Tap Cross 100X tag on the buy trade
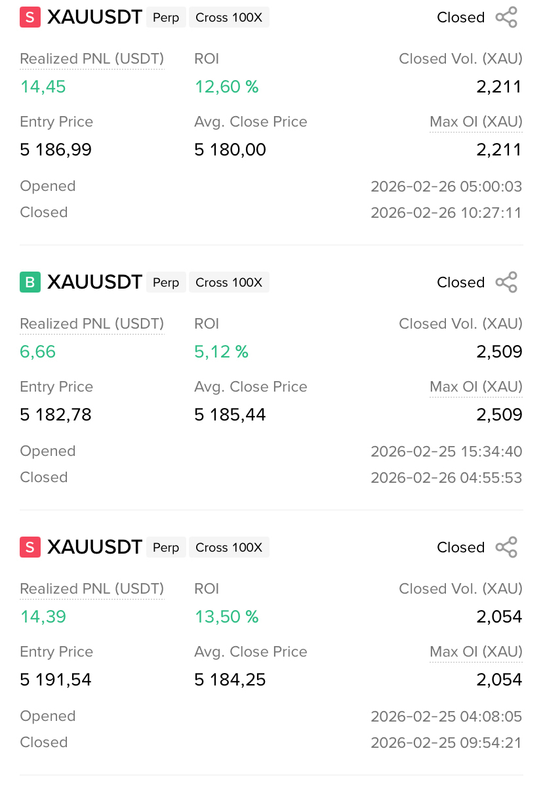The image size is (543, 797). point(229,283)
